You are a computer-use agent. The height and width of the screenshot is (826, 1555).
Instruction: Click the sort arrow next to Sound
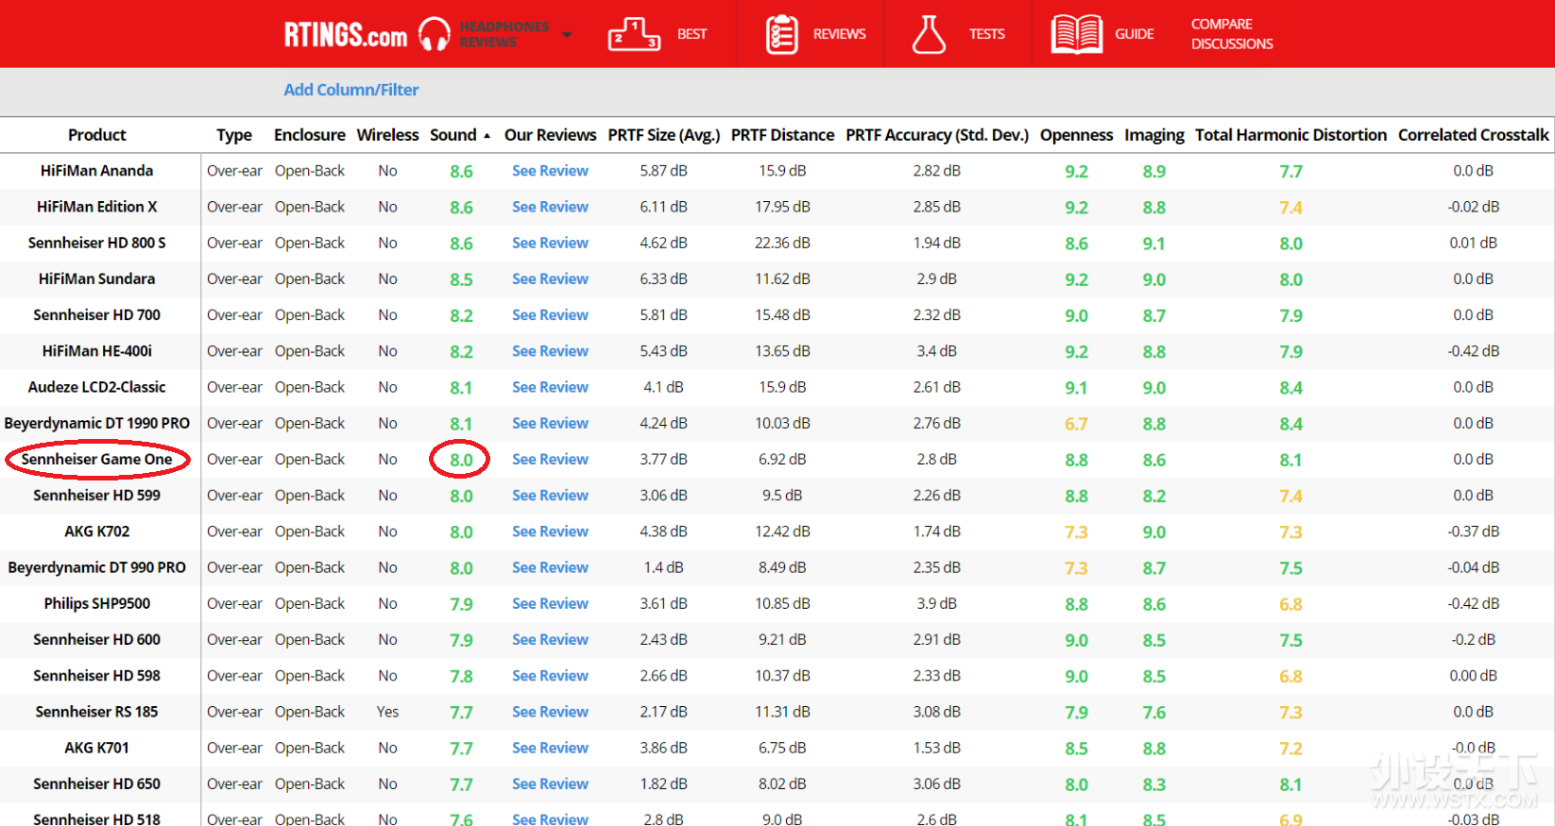pyautogui.click(x=487, y=136)
